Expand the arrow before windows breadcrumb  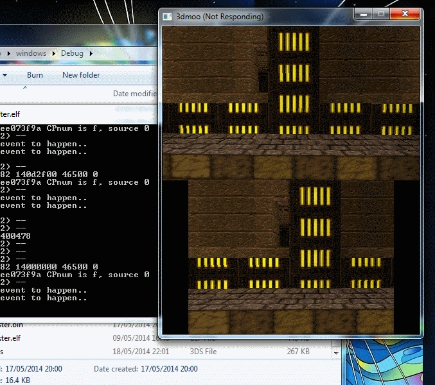9,53
